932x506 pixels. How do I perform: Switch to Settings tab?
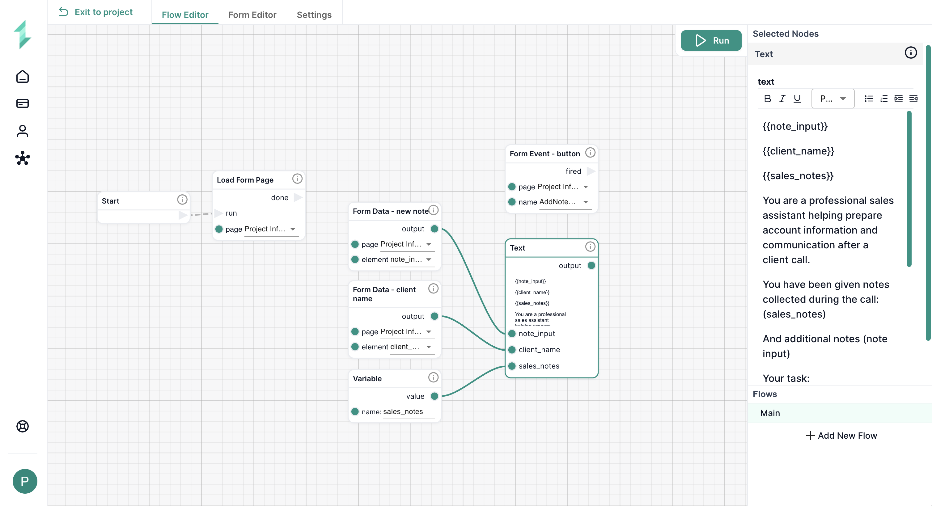point(314,15)
